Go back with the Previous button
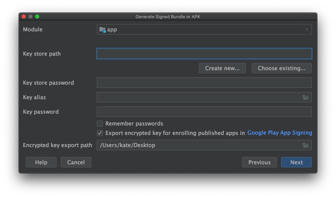This screenshot has height=198, width=336. (x=259, y=162)
